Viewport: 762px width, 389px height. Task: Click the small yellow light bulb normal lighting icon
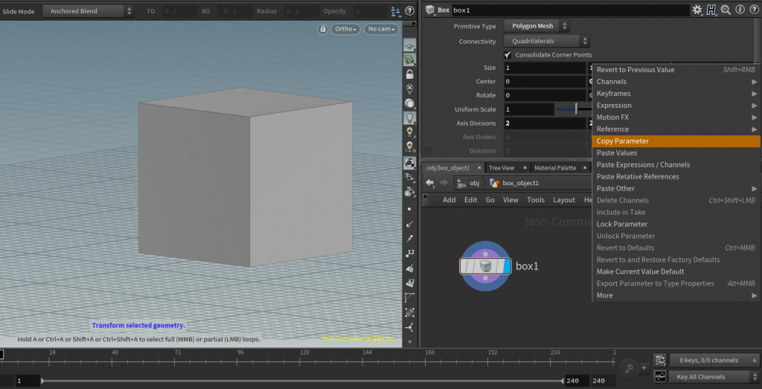[410, 132]
